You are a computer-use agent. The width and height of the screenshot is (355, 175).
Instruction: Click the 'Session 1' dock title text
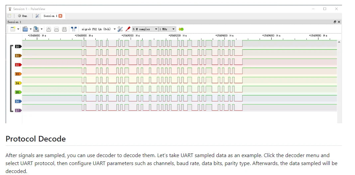click(14, 22)
